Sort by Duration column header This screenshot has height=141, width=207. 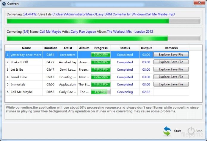pyautogui.click(x=50, y=48)
